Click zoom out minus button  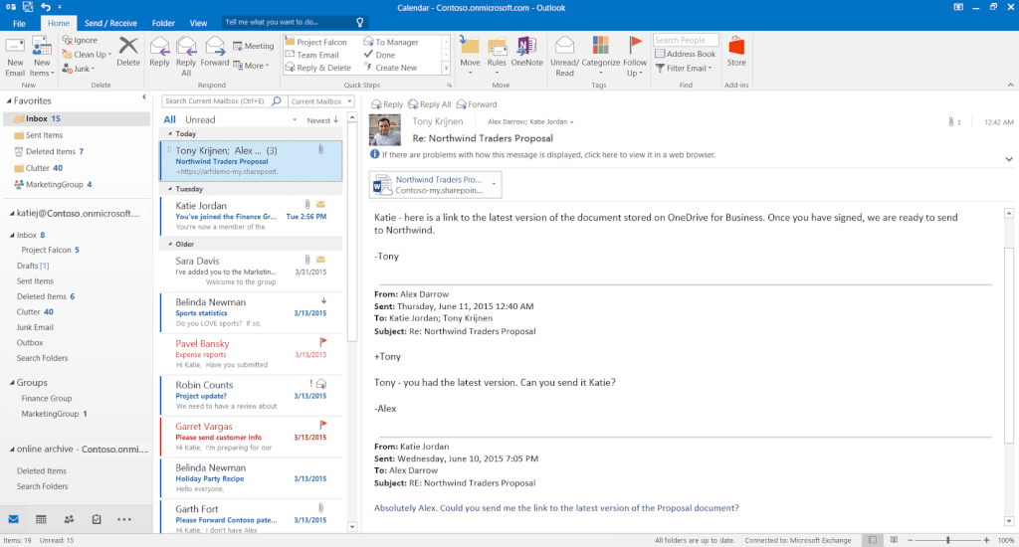click(911, 540)
